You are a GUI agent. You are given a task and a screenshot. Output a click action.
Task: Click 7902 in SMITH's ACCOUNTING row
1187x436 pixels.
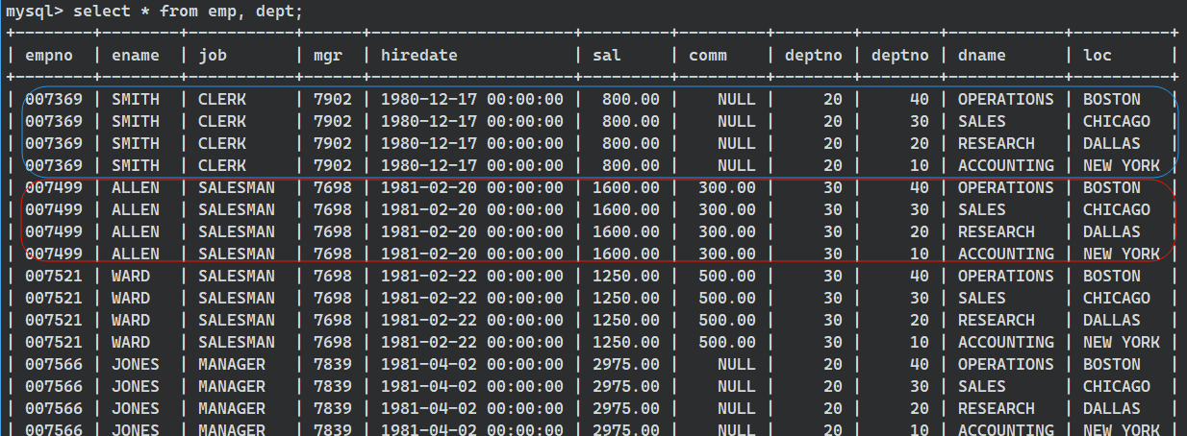click(333, 165)
